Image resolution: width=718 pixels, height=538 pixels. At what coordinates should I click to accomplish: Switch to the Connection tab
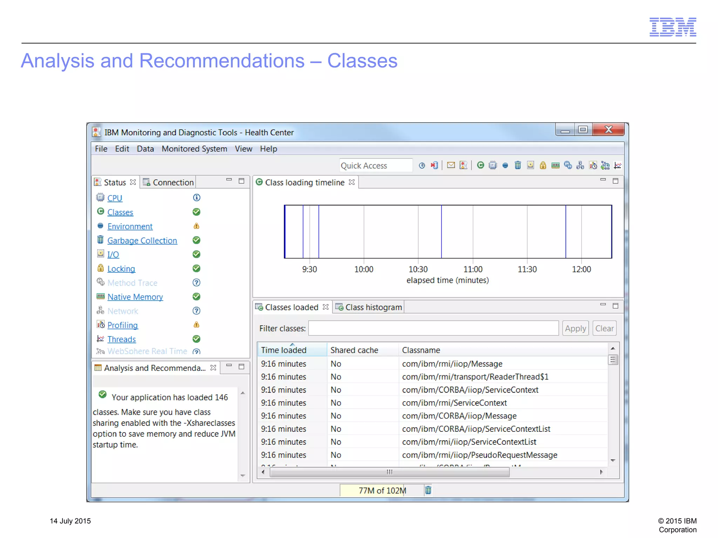tap(168, 182)
